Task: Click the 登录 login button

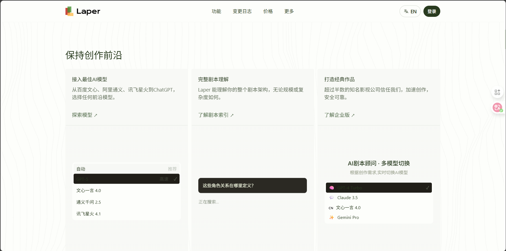Action: click(x=432, y=11)
